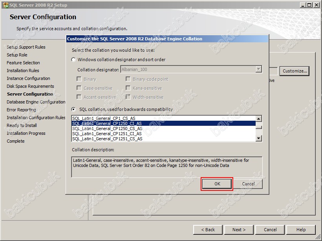Click the Customize... button in setup window
The image size is (322, 241).
(295, 71)
